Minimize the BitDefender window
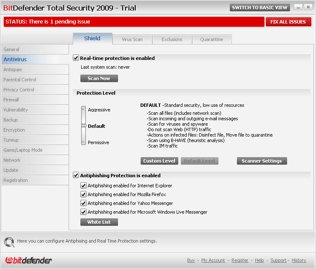 click(x=298, y=7)
